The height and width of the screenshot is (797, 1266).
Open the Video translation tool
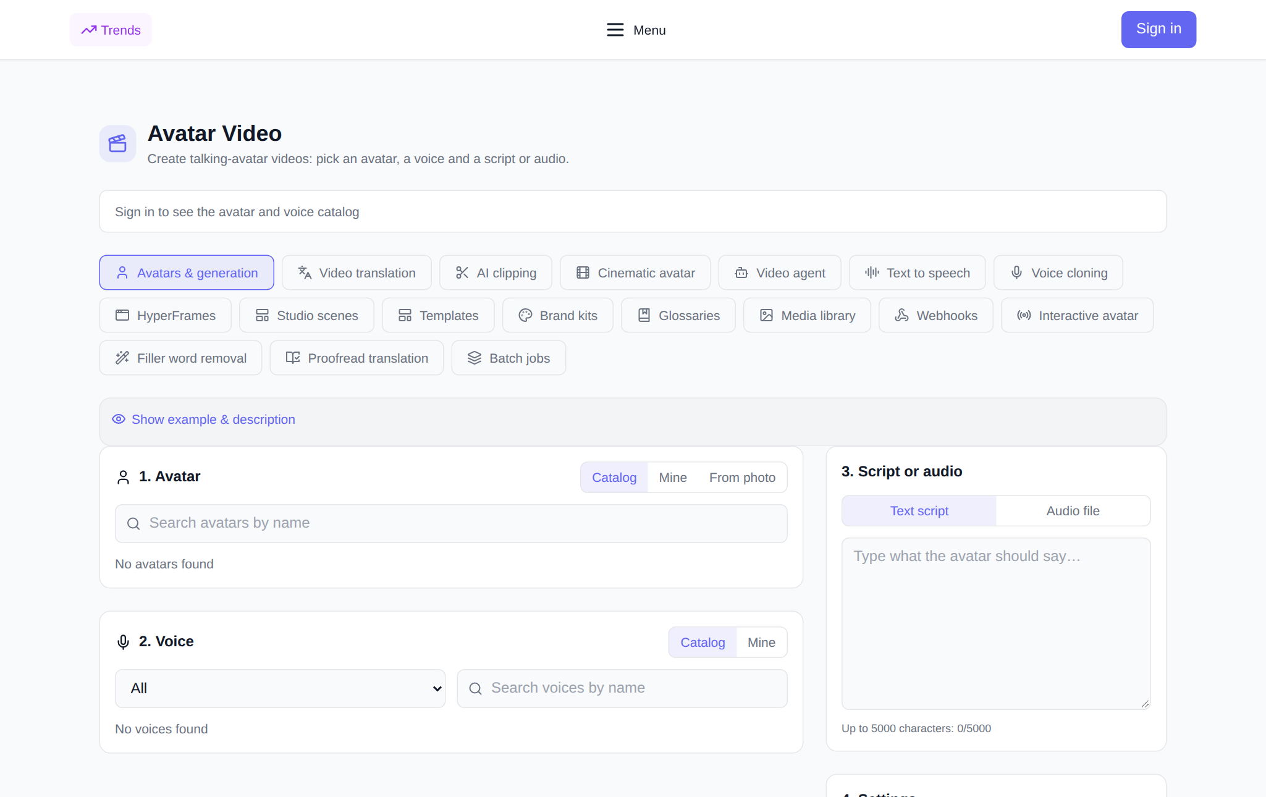point(357,272)
